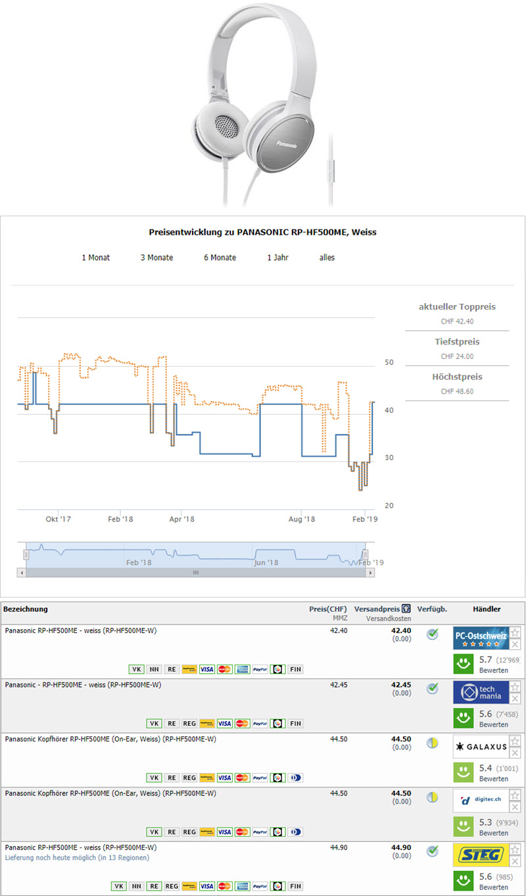This screenshot has width=526, height=896.
Task: Click the availability checkmark in techmania row
Action: point(432,688)
